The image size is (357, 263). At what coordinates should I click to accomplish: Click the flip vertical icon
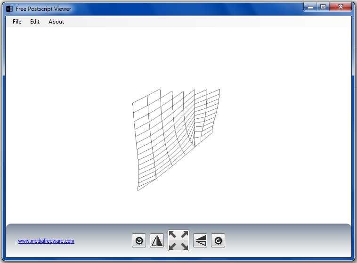200,240
